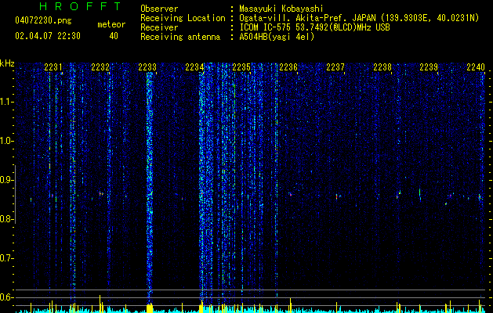This screenshot has width=493, height=313.
Task: Click the 2234 time marker
Action: point(194,67)
